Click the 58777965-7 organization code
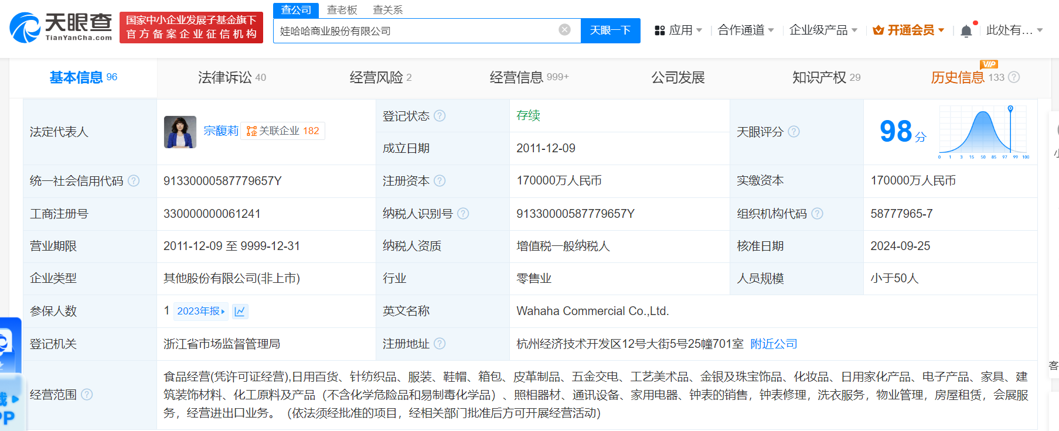This screenshot has width=1059, height=431. click(901, 214)
